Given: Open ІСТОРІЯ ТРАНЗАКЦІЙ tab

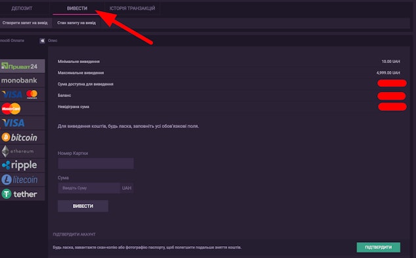Looking at the screenshot, I should pyautogui.click(x=132, y=9).
